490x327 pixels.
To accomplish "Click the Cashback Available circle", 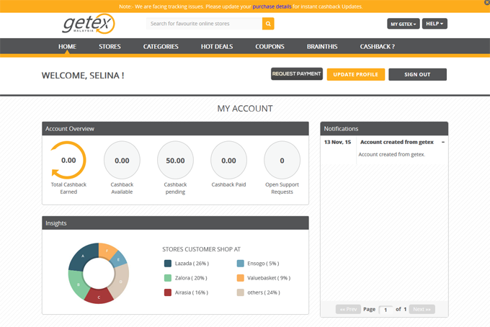I will point(122,160).
